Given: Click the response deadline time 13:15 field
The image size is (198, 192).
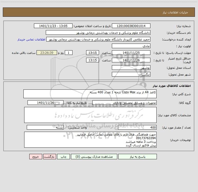Looking at the screenshot, I should pyautogui.click(x=92, y=53).
